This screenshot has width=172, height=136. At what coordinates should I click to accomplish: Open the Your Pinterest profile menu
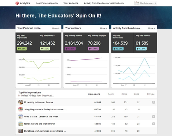click(x=47, y=3)
